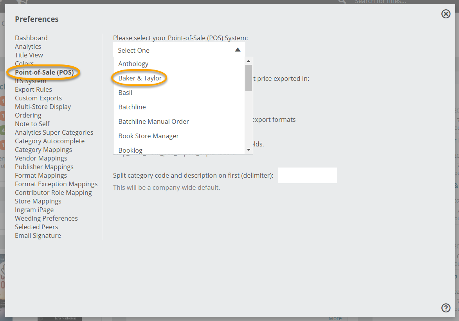This screenshot has height=321, width=459.
Task: Select Book Store Manager option
Action: point(148,136)
